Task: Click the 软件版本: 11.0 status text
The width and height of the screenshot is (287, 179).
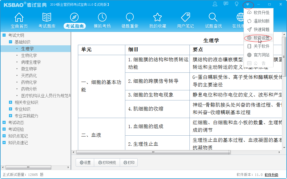Action: pyautogui.click(x=249, y=175)
